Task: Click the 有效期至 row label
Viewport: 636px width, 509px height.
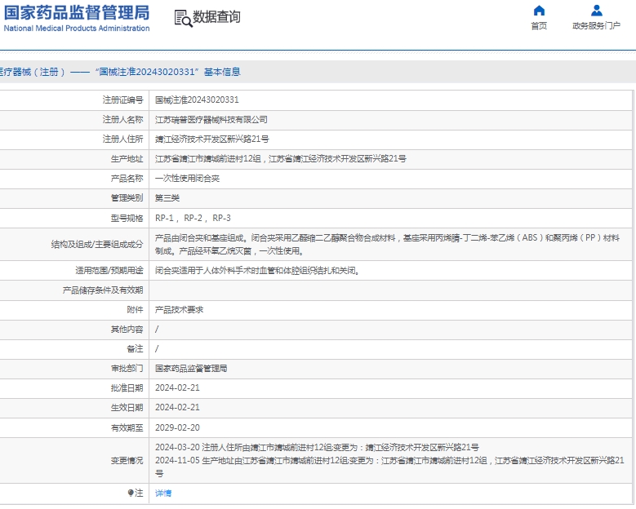Action: pos(127,427)
